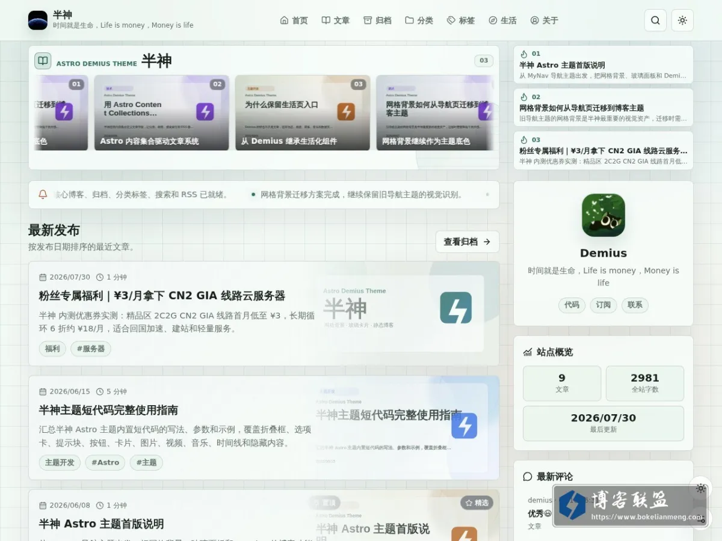Viewport: 722px width, 541px height.
Task: Click the clock icon beside 5 分钟
Action: click(x=100, y=391)
